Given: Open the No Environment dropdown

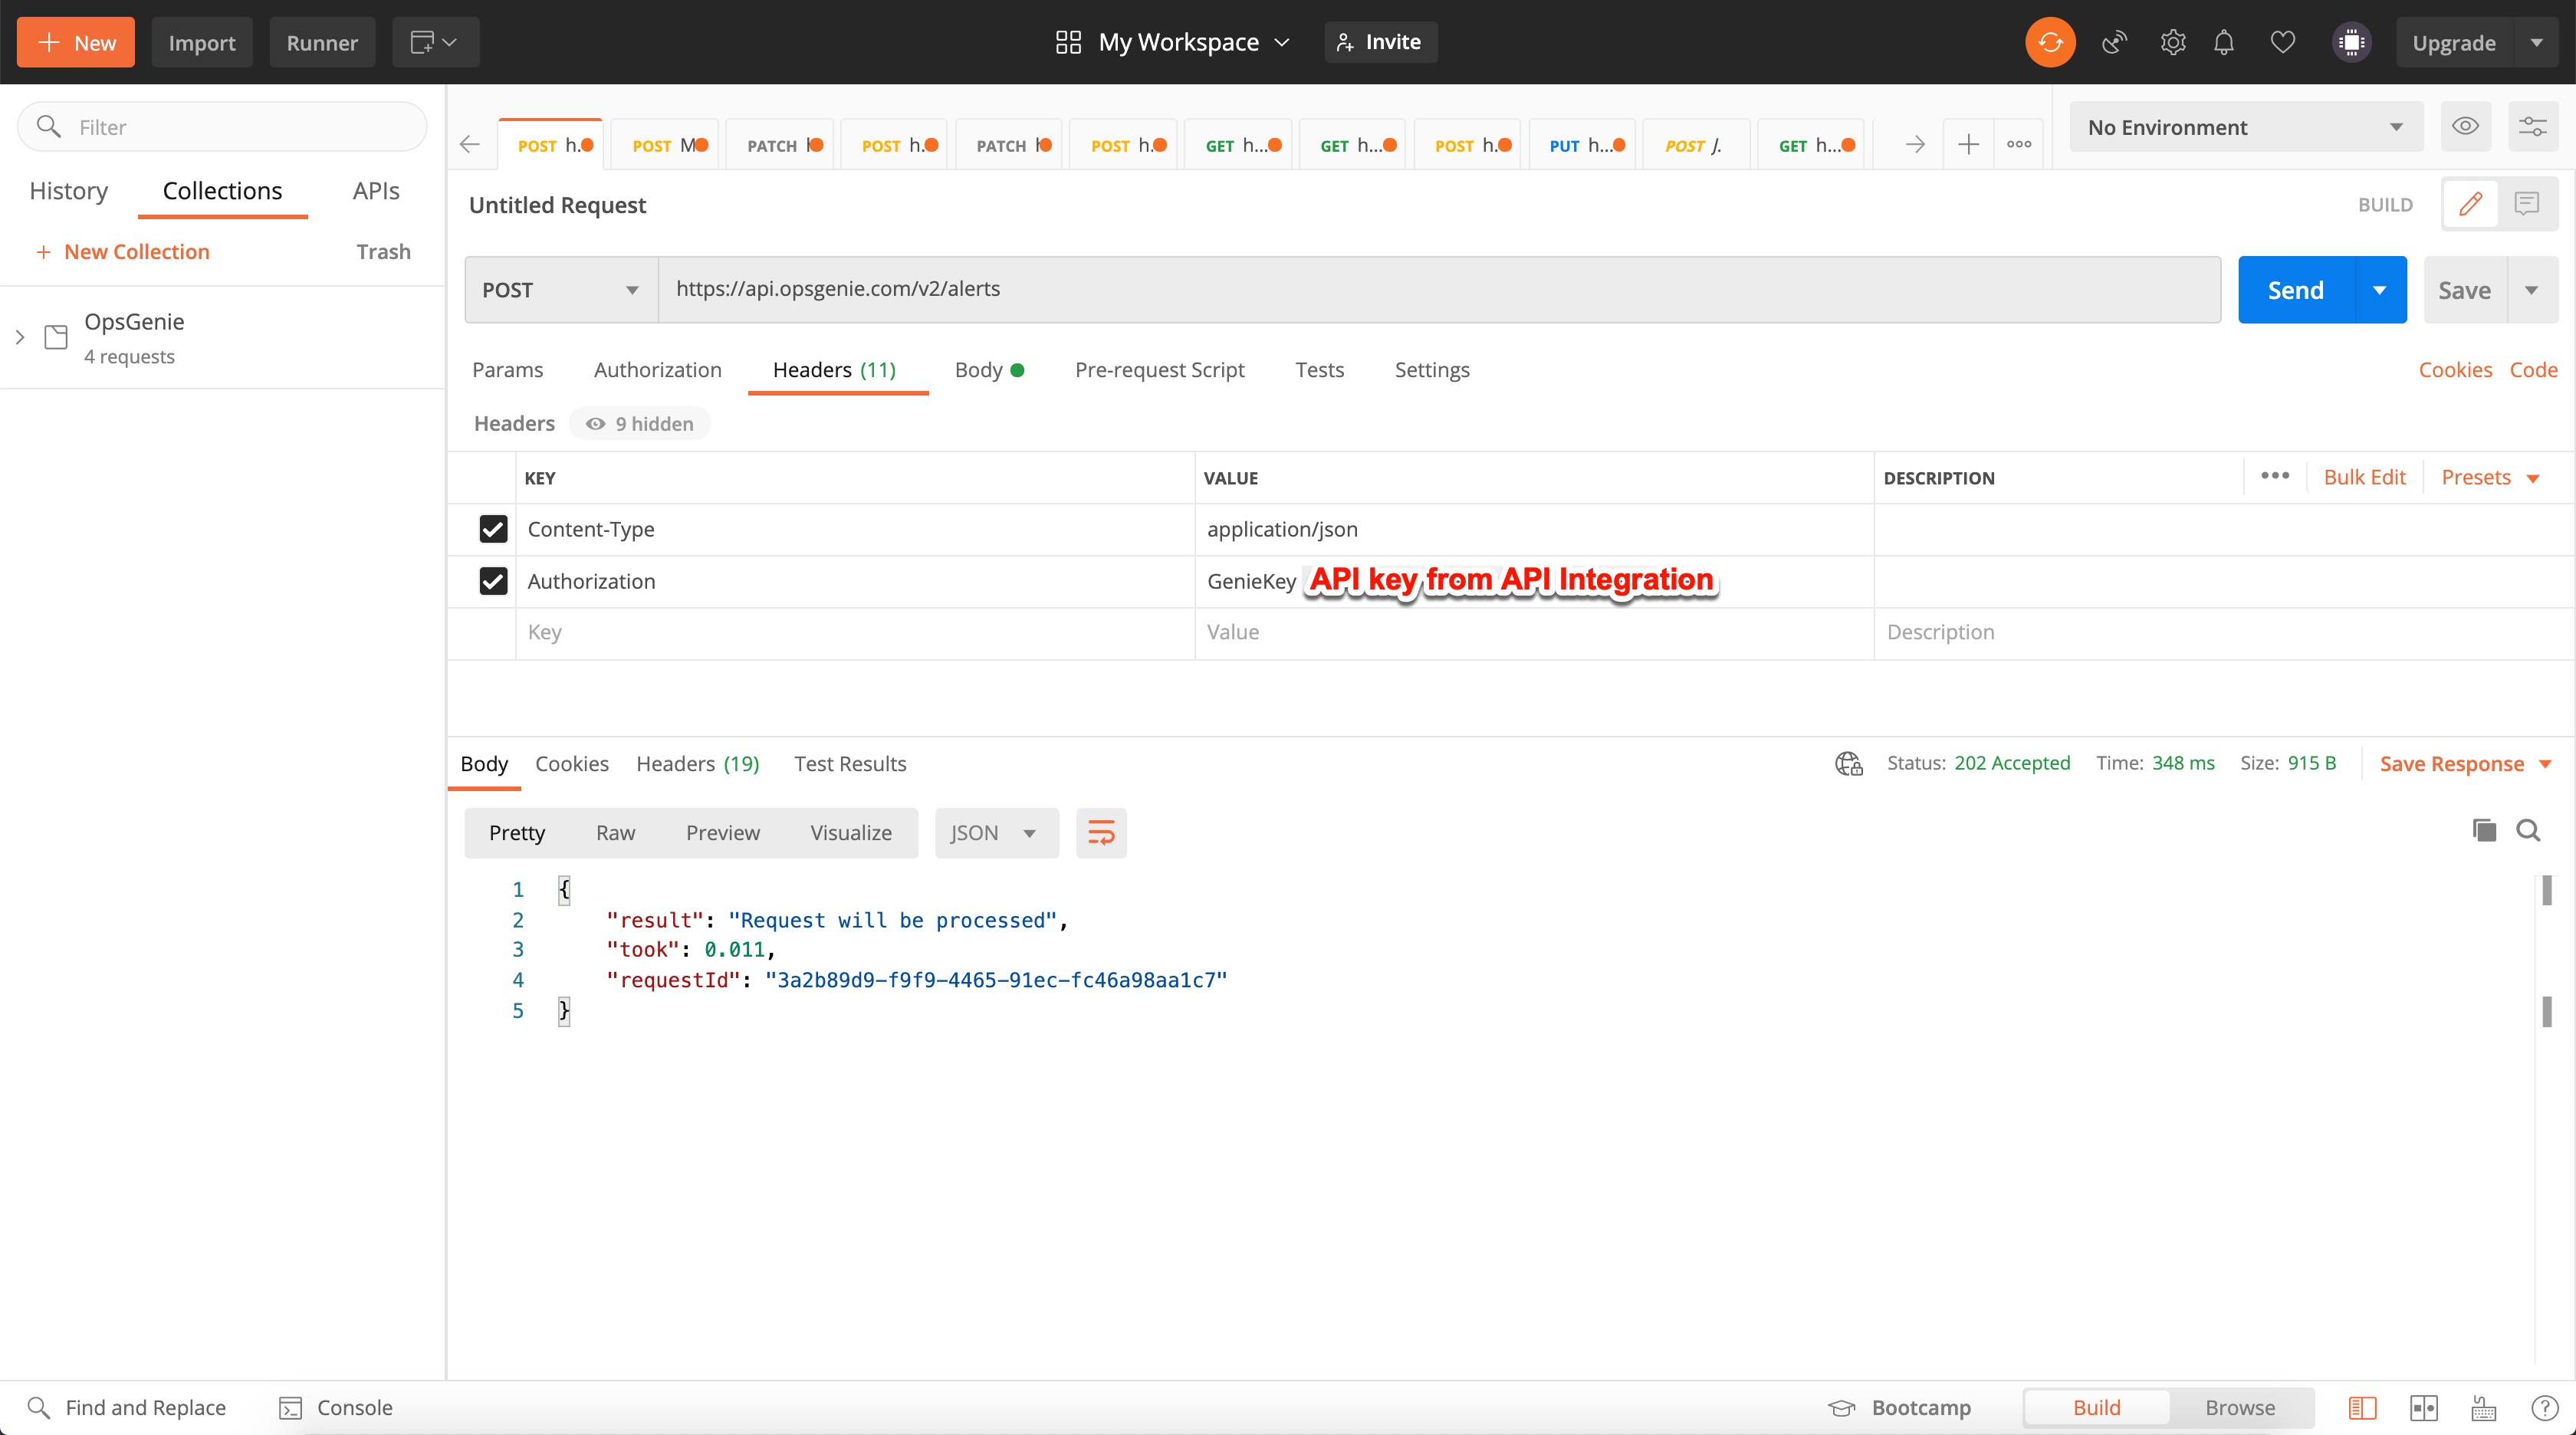Looking at the screenshot, I should point(2245,126).
